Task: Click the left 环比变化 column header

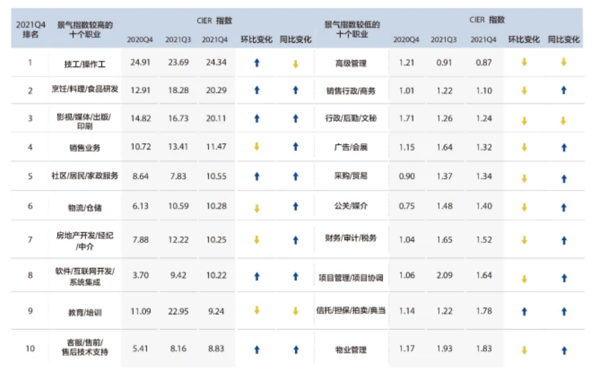Action: (x=256, y=40)
